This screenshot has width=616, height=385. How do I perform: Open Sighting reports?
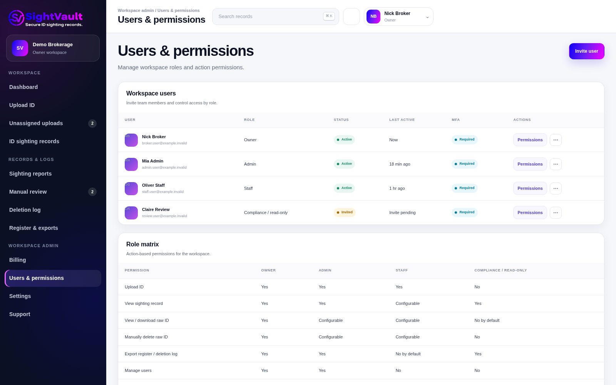click(x=53, y=174)
